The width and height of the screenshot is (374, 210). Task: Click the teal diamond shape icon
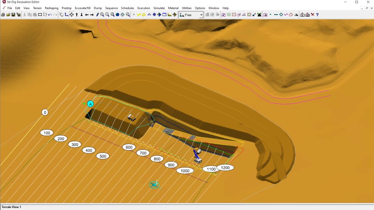click(x=281, y=15)
